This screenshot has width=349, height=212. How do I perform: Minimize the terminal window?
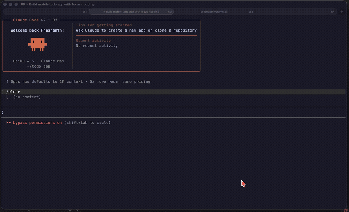click(11, 4)
